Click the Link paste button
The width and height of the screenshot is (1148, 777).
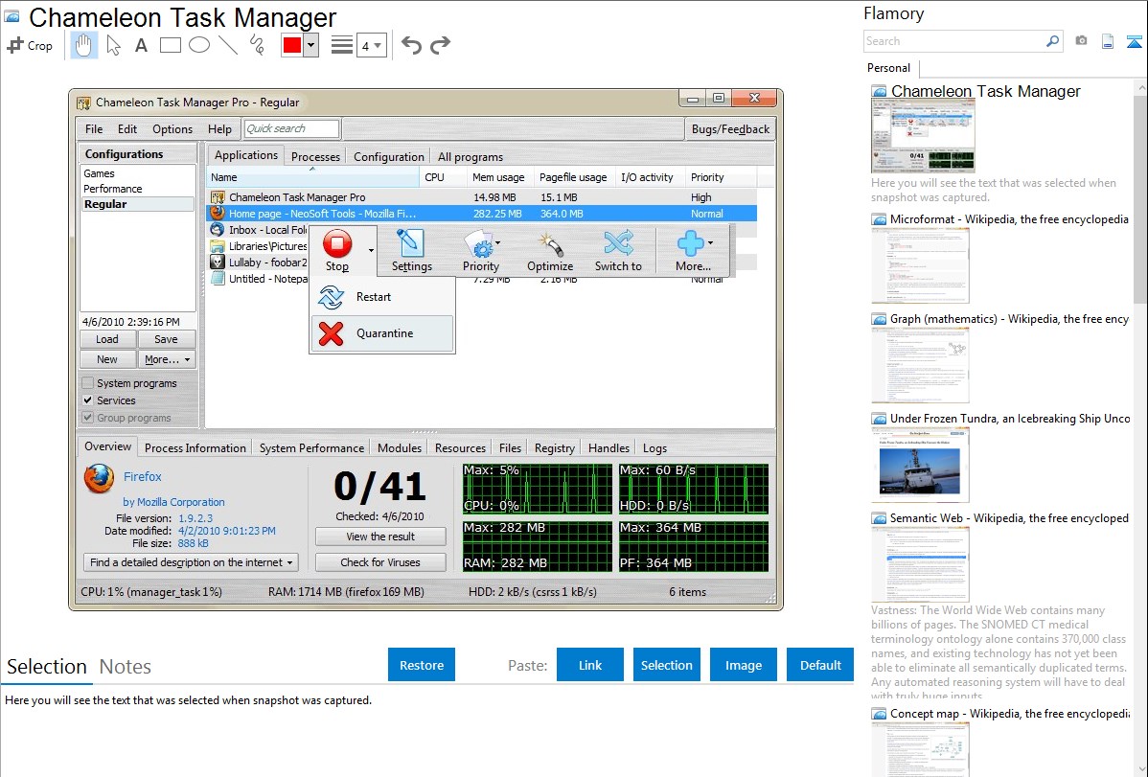(x=590, y=665)
